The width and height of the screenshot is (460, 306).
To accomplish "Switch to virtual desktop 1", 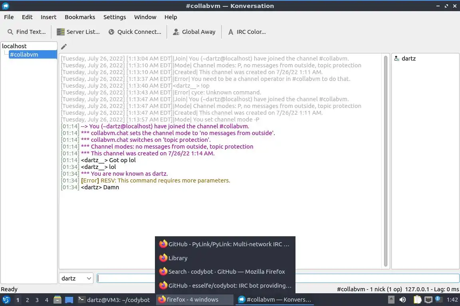I will click(x=18, y=300).
